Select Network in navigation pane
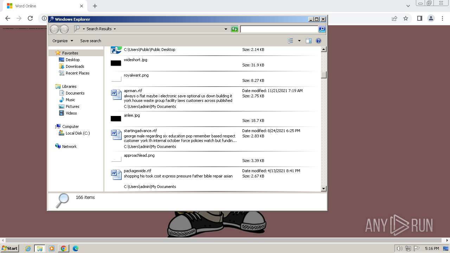 click(69, 147)
